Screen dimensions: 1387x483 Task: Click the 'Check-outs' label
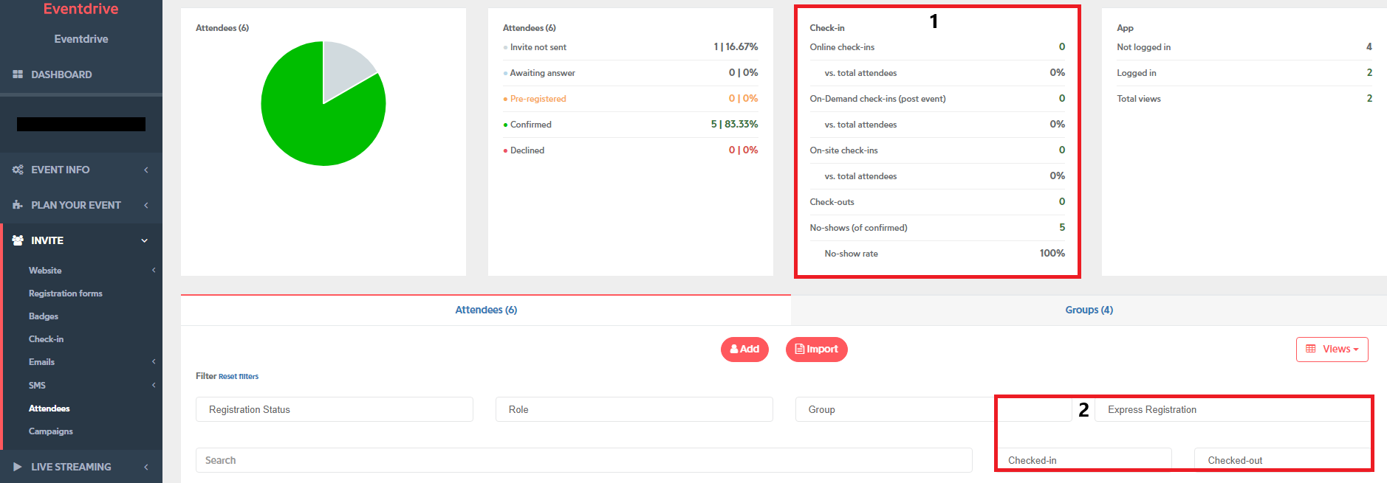click(832, 202)
